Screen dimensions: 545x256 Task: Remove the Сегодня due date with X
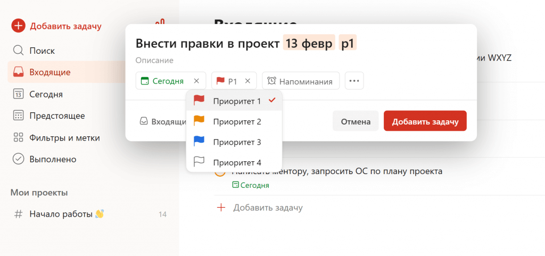[x=196, y=81]
